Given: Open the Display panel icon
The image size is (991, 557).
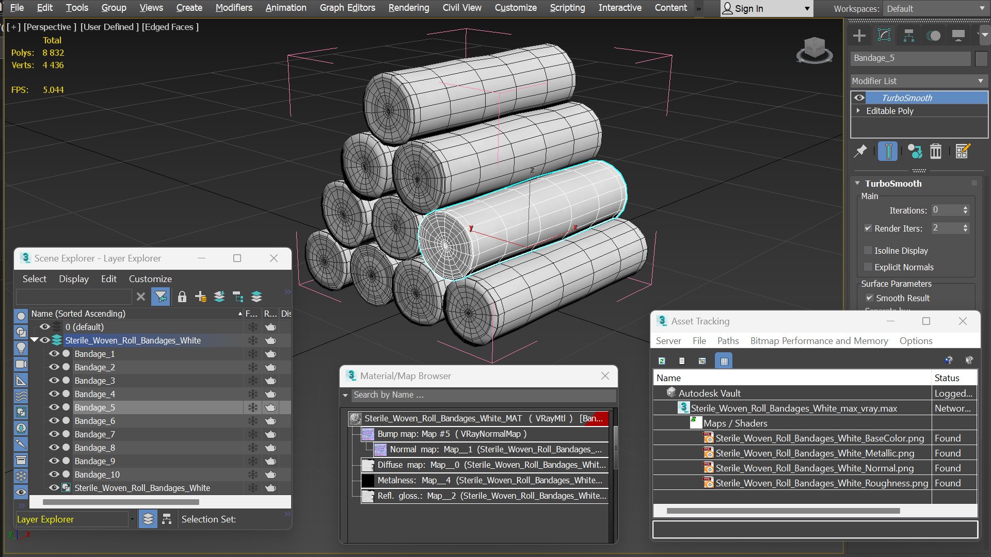Looking at the screenshot, I should tap(958, 36).
